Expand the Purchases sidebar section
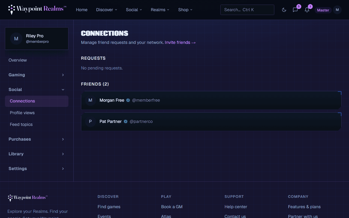Image resolution: width=349 pixels, height=218 pixels. click(37, 139)
